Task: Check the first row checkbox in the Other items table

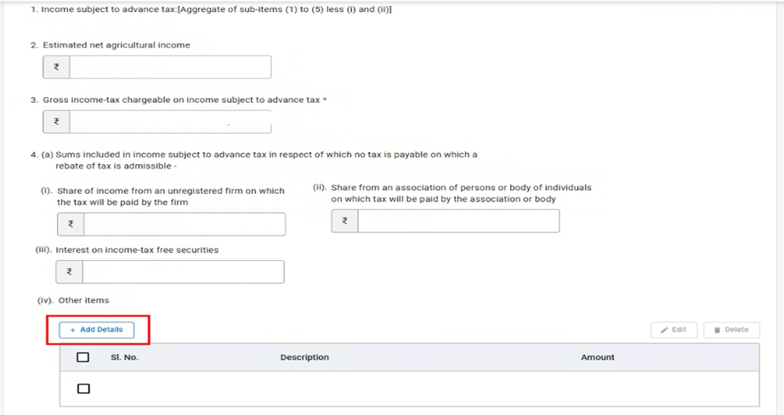Action: click(82, 389)
